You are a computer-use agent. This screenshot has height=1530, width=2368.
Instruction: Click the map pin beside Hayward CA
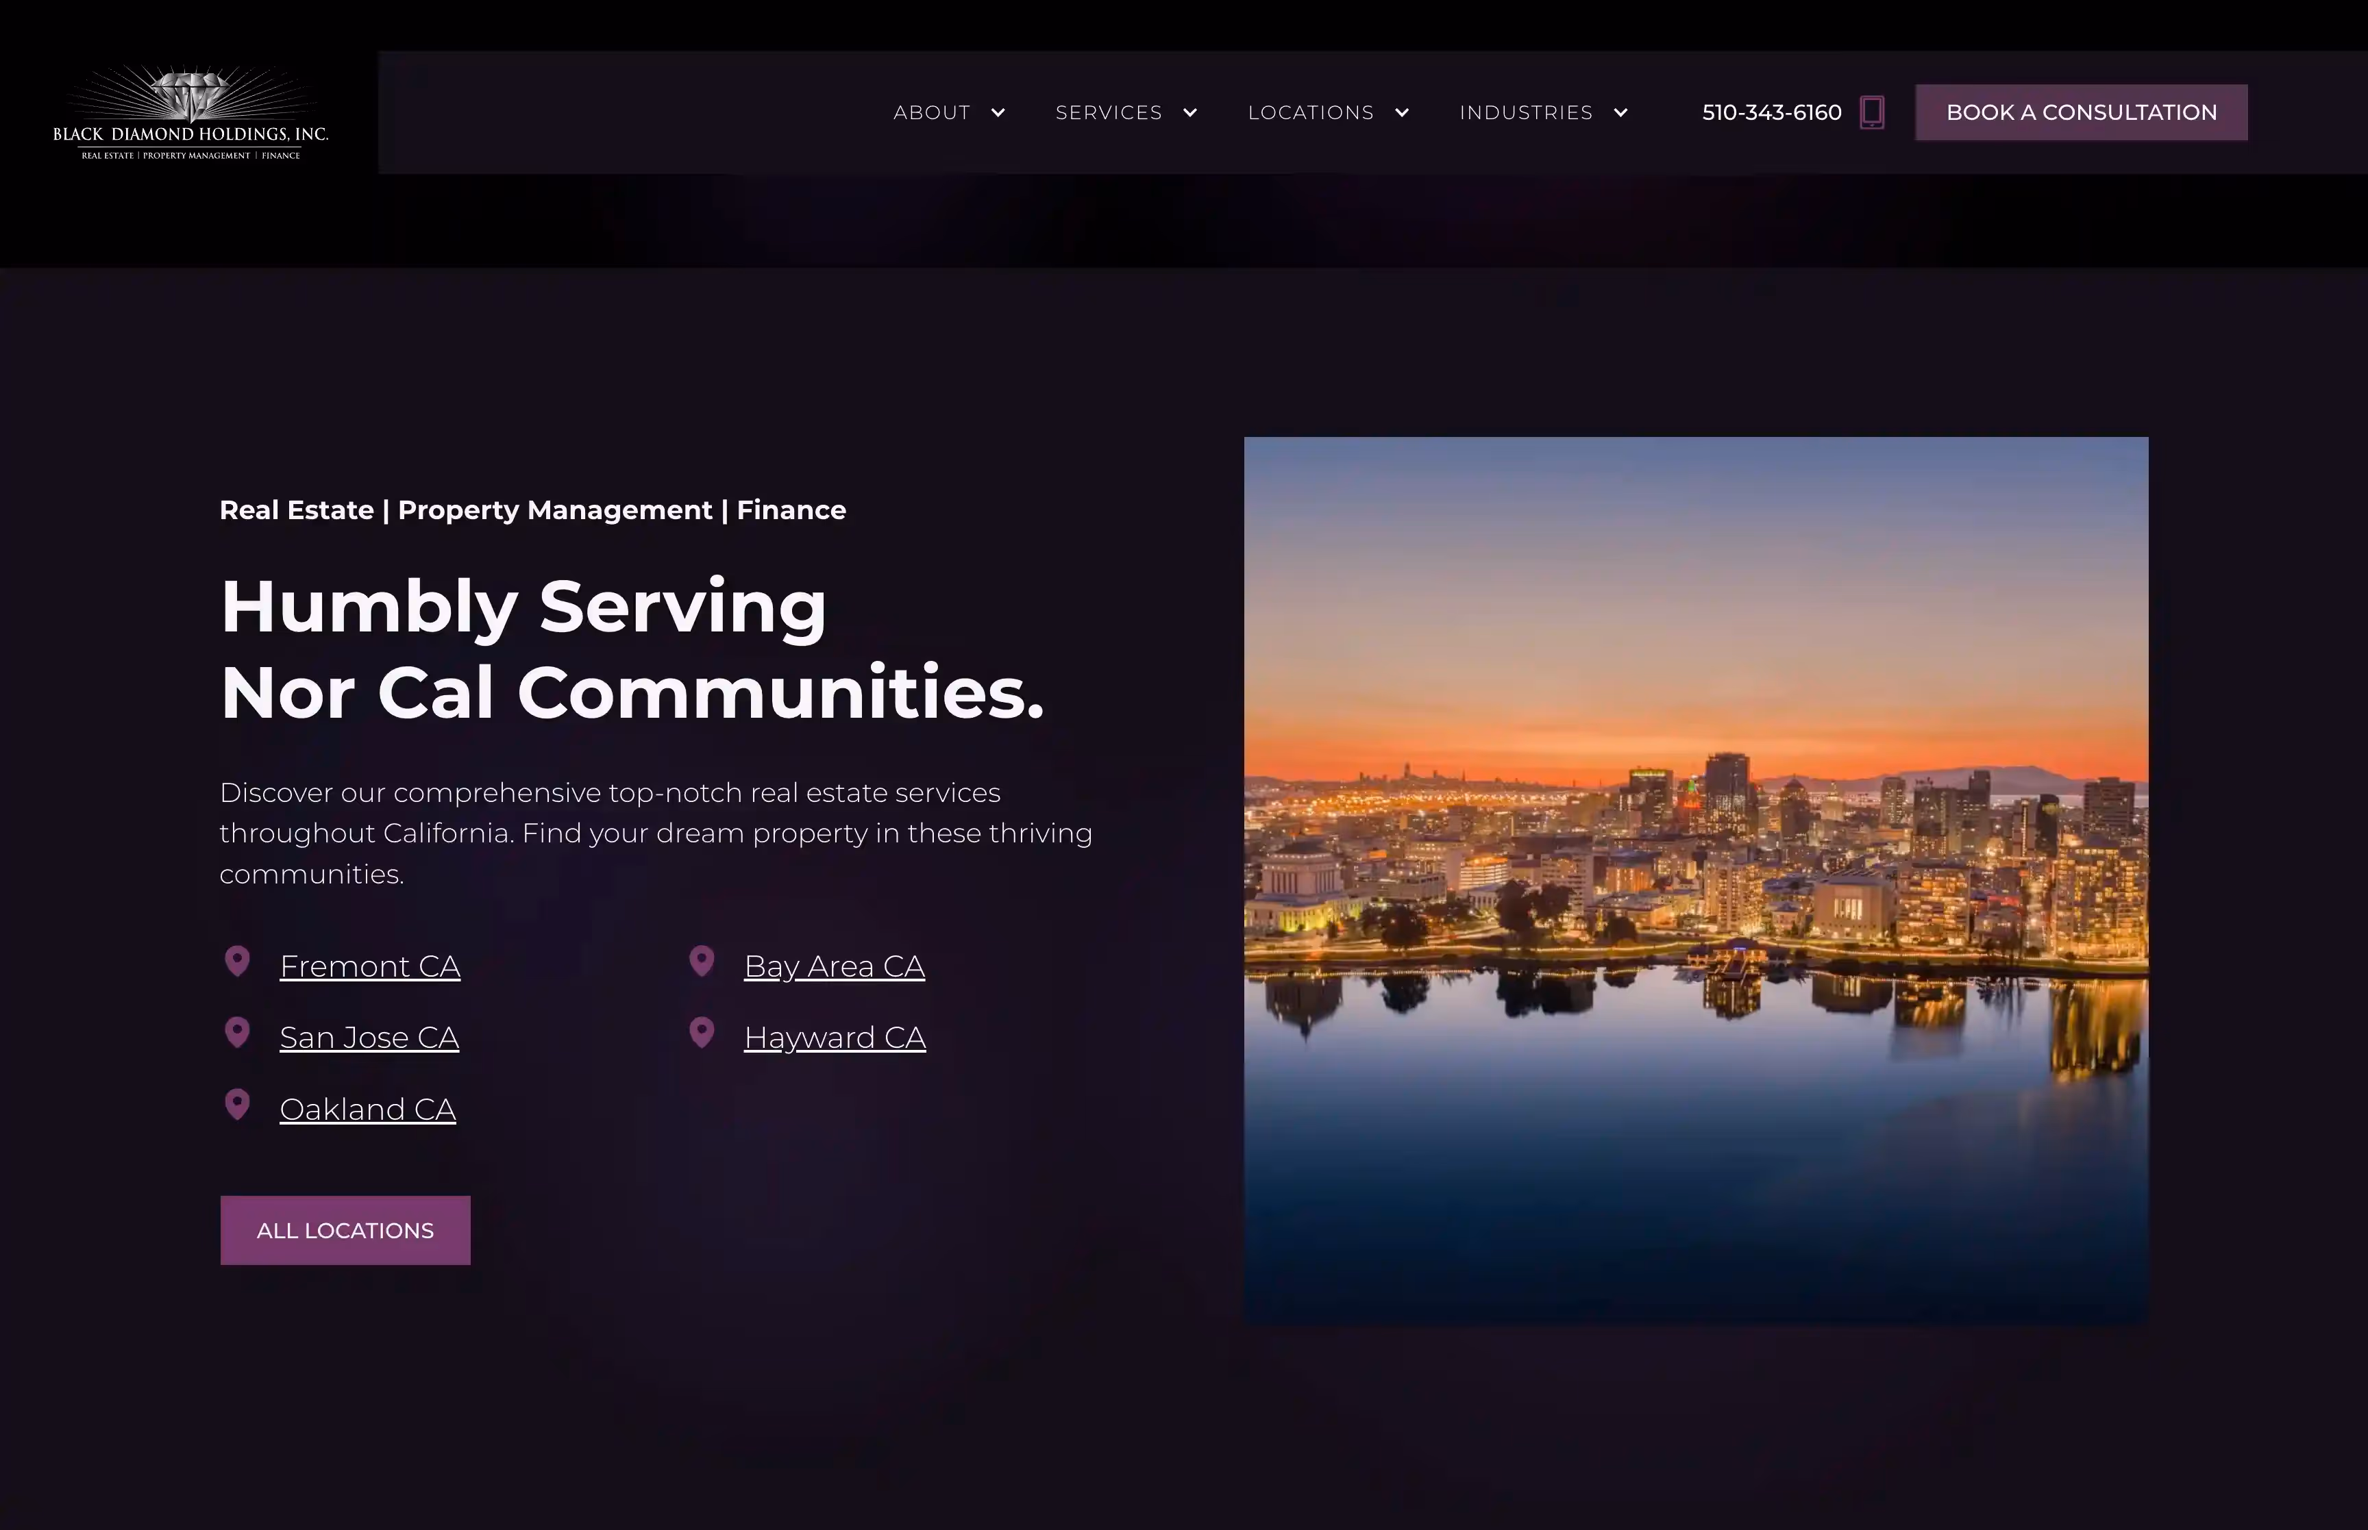(702, 1033)
